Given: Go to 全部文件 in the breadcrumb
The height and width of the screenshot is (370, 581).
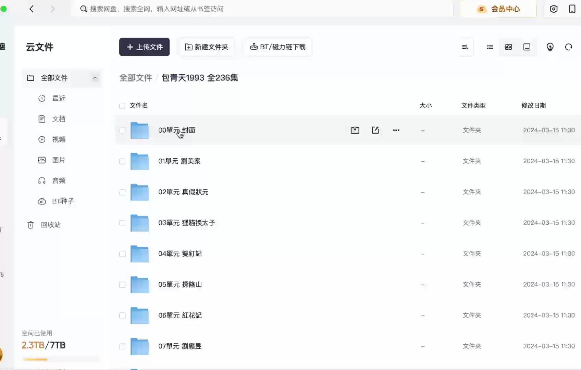Looking at the screenshot, I should click(136, 78).
